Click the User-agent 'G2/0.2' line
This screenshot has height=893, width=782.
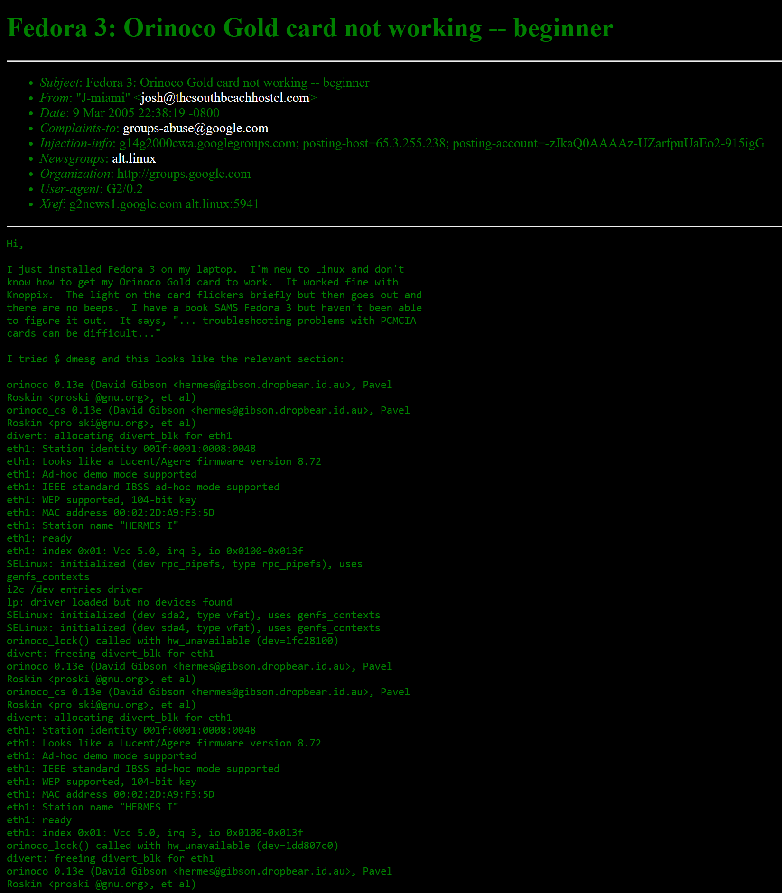pos(91,189)
